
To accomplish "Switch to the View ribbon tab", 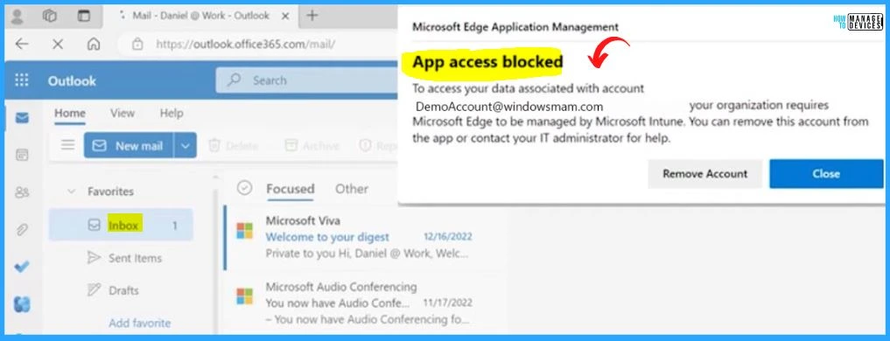I will click(x=123, y=113).
